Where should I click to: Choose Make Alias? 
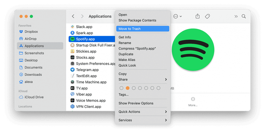143,60
